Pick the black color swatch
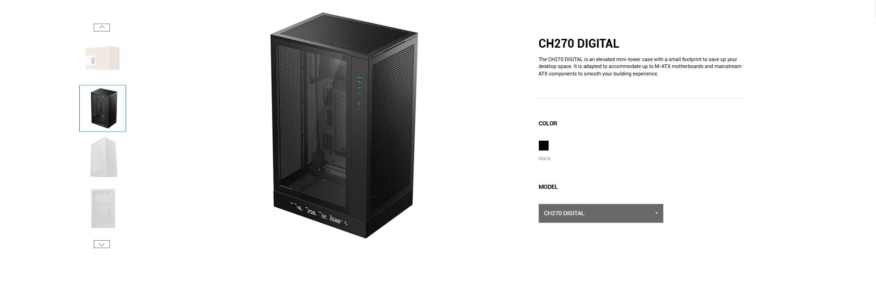Image resolution: width=876 pixels, height=293 pixels. 544,146
